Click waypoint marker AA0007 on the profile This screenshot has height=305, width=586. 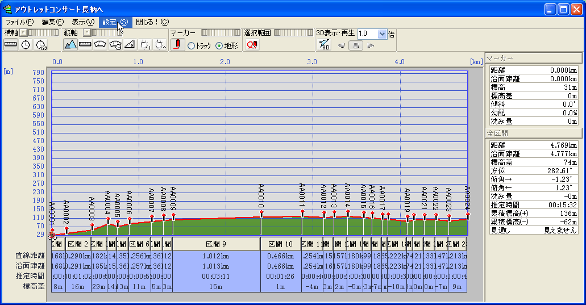click(x=152, y=217)
